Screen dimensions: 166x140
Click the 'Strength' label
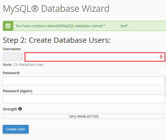pos(10,109)
